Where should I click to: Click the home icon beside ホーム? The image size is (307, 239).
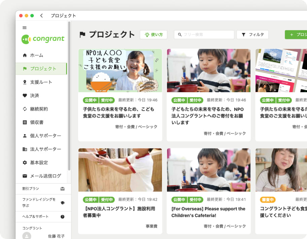[x=25, y=55]
